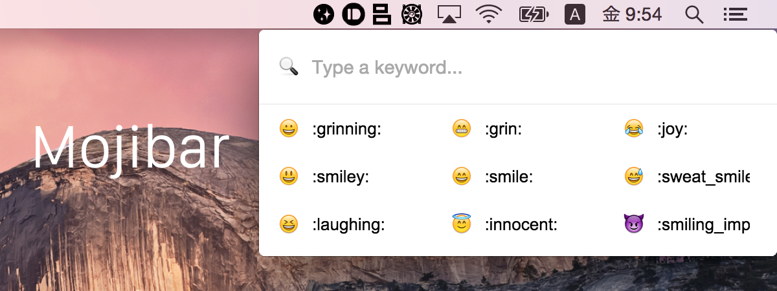Open the Wi-Fi status menu
This screenshot has width=777, height=291.
pos(489,14)
